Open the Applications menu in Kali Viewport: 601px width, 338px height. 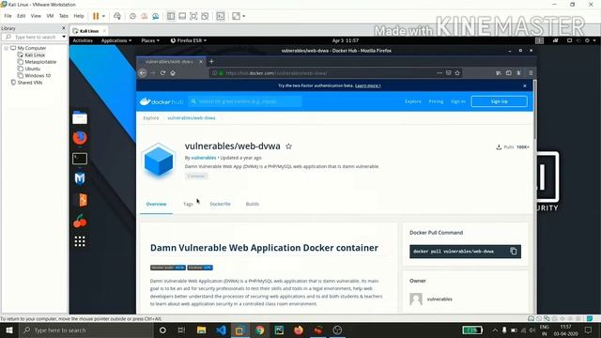(x=116, y=40)
